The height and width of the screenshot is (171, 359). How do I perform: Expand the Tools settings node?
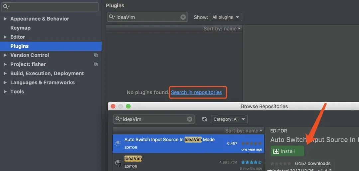[x=5, y=92]
